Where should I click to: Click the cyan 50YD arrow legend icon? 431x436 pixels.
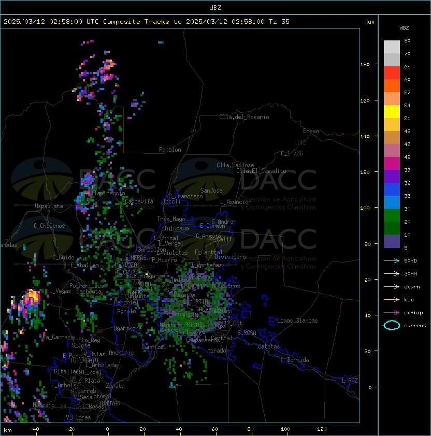(392, 260)
